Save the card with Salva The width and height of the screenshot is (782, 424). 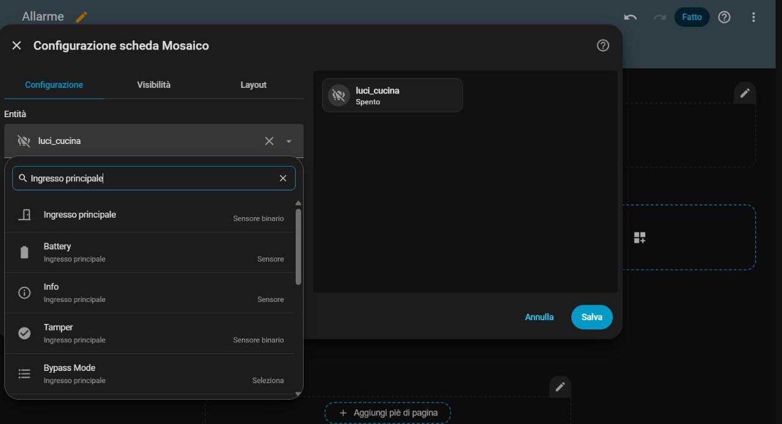coord(592,317)
